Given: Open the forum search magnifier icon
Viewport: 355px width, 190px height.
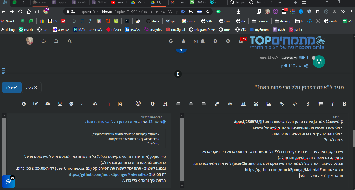Looking at the screenshot, I should 69,41.
